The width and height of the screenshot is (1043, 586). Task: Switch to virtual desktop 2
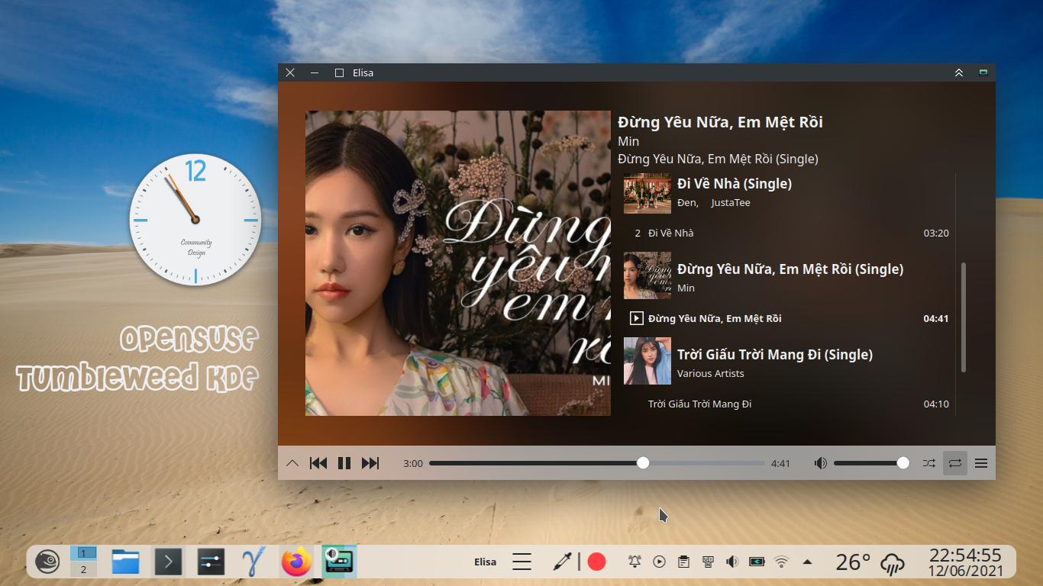(83, 569)
